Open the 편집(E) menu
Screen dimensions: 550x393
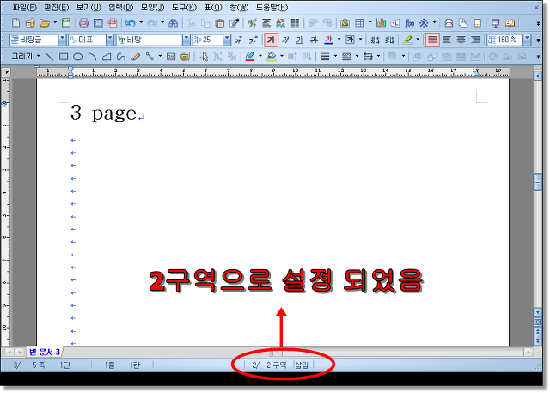coord(57,8)
